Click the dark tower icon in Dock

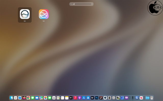point(133,98)
